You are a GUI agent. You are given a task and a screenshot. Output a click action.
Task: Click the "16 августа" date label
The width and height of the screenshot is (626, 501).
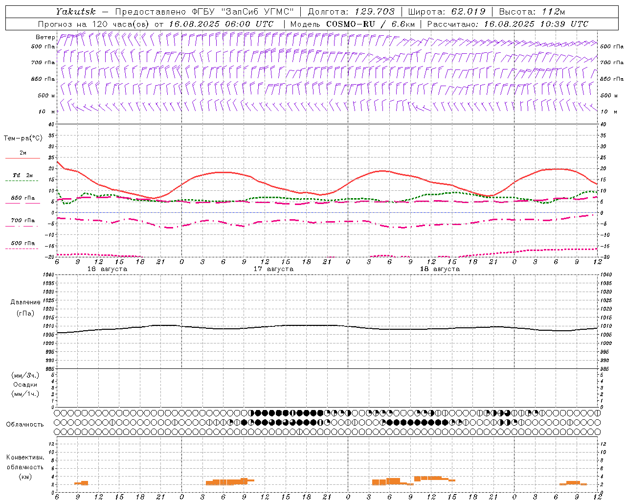tap(107, 269)
